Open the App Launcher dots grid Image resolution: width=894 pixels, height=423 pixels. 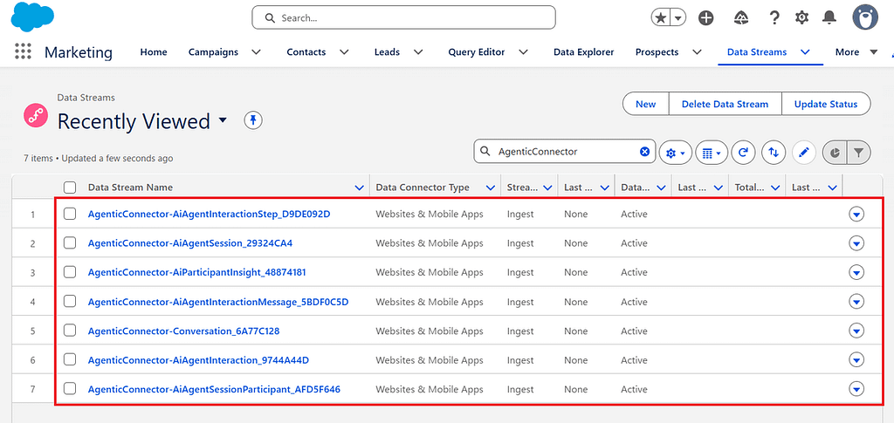pos(23,51)
